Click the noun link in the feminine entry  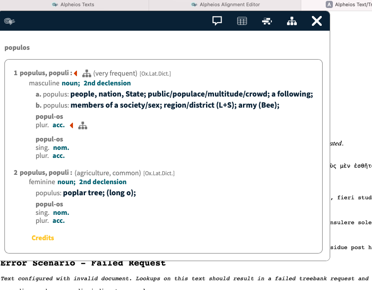click(66, 182)
